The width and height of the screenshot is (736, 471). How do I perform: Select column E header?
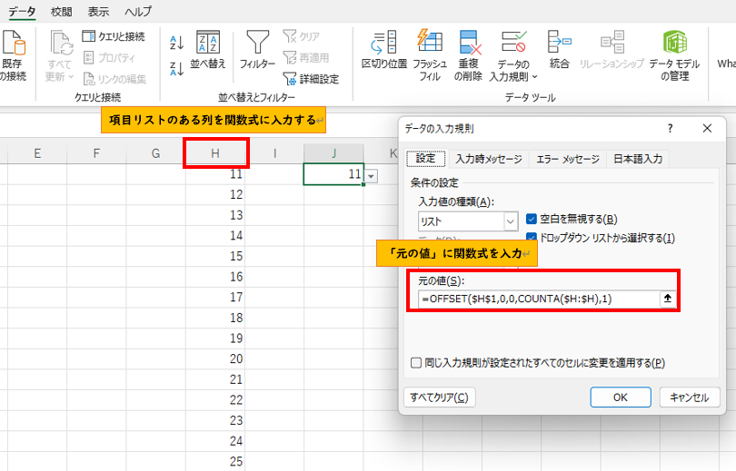(x=37, y=153)
